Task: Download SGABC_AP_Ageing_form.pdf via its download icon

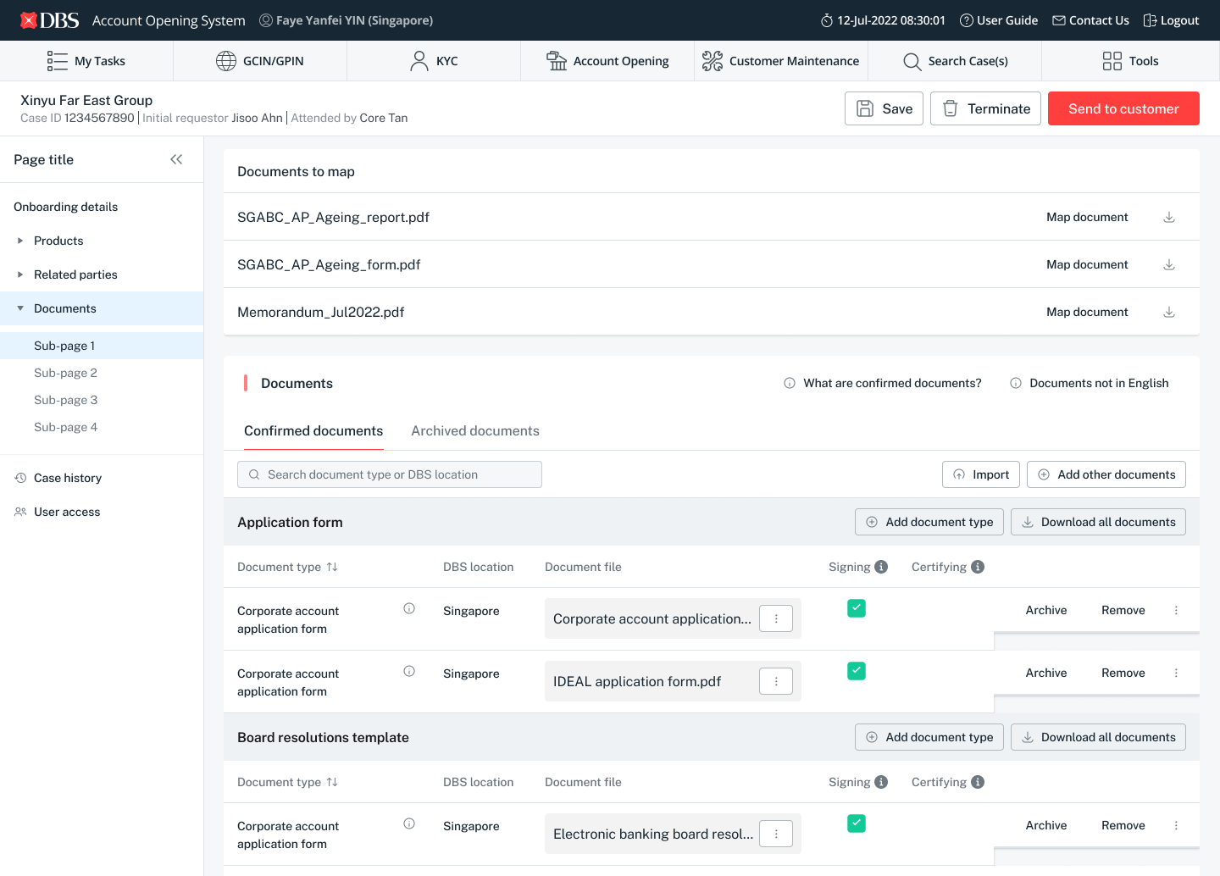Action: click(1169, 264)
